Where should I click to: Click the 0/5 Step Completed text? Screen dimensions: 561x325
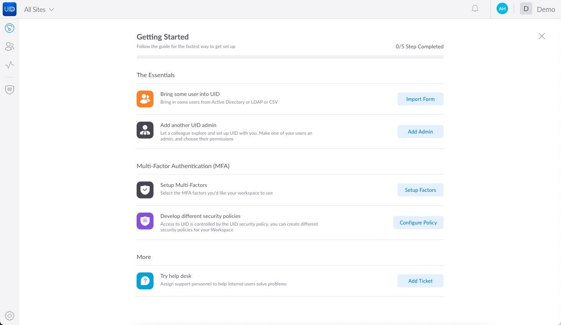coord(419,46)
